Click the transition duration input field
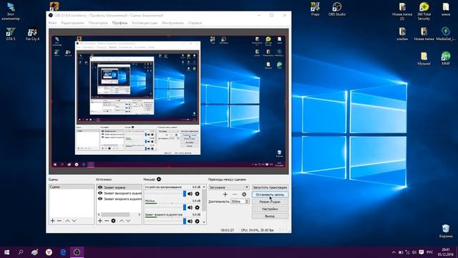 point(238,201)
